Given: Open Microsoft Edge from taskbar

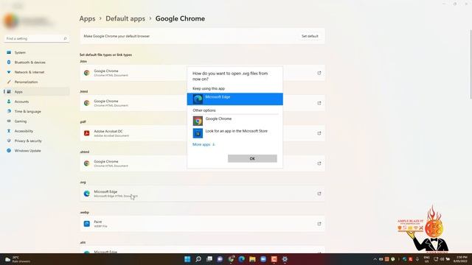Looking at the screenshot, I should click(x=241, y=259).
